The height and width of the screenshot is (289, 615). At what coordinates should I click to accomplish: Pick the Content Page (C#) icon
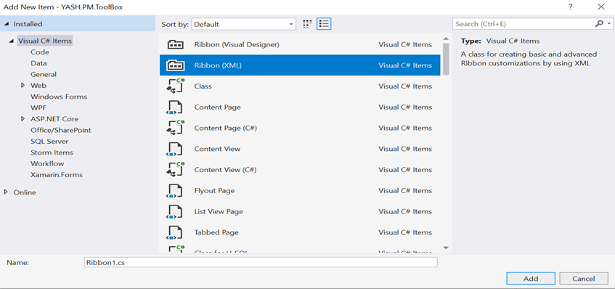pos(176,128)
